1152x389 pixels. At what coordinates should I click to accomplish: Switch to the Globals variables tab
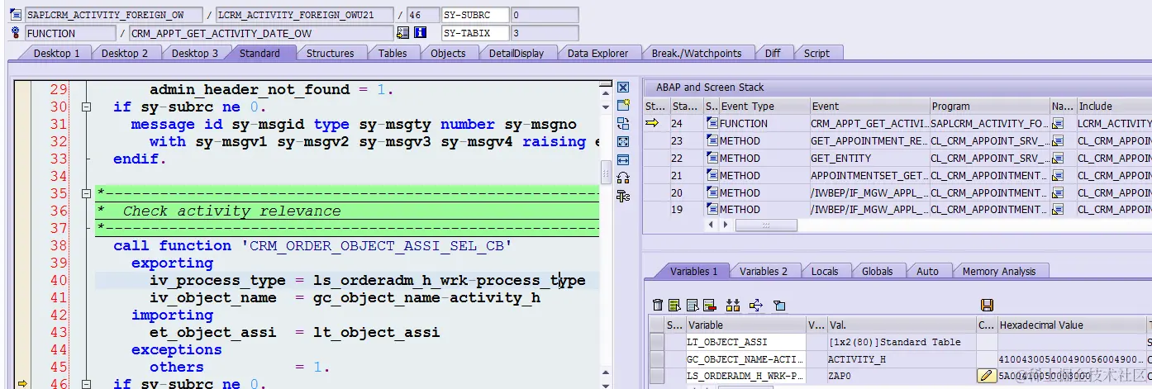[877, 271]
